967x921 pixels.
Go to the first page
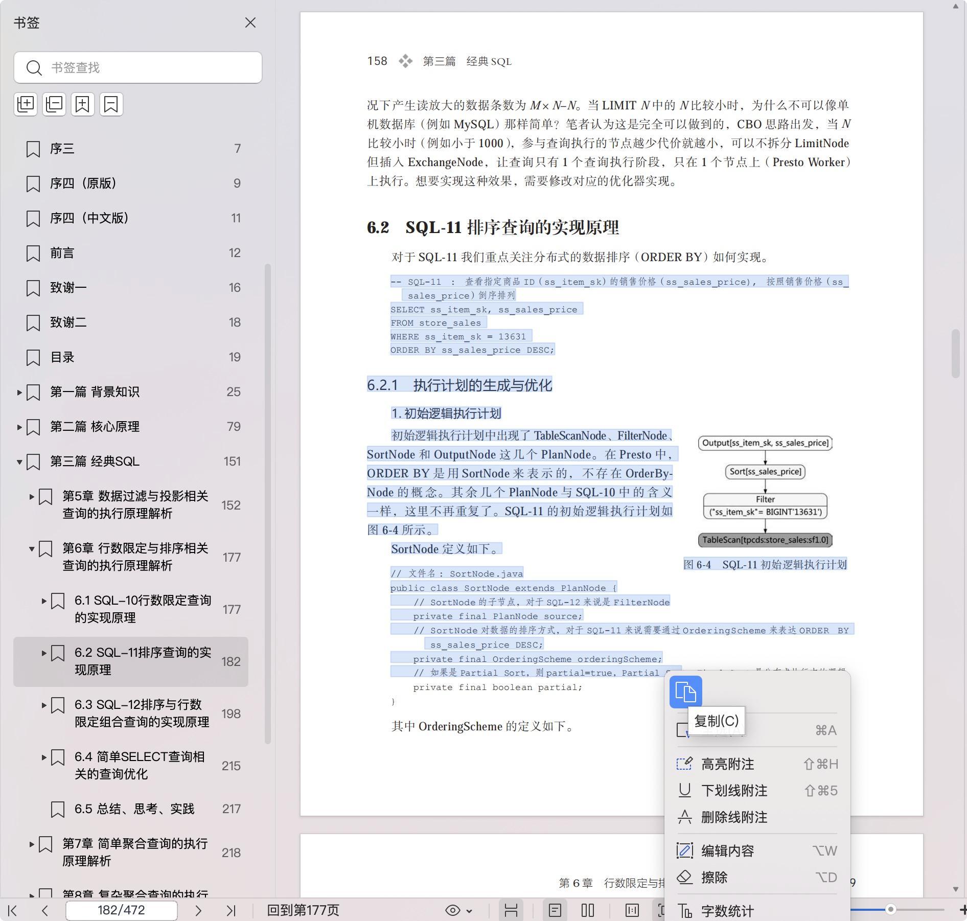(x=13, y=910)
